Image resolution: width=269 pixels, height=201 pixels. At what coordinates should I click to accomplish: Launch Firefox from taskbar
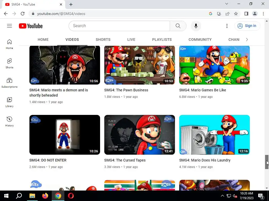[45, 196]
